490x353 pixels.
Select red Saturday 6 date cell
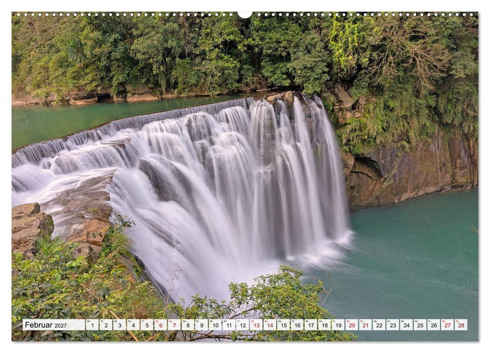(x=160, y=325)
